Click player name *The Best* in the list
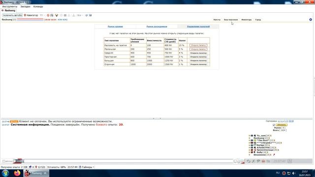Screen dimensions: 315x177 [x=263, y=141]
